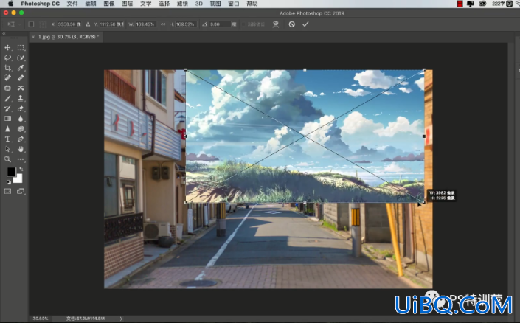
Task: Select the Eraser tool
Action: tap(21, 108)
